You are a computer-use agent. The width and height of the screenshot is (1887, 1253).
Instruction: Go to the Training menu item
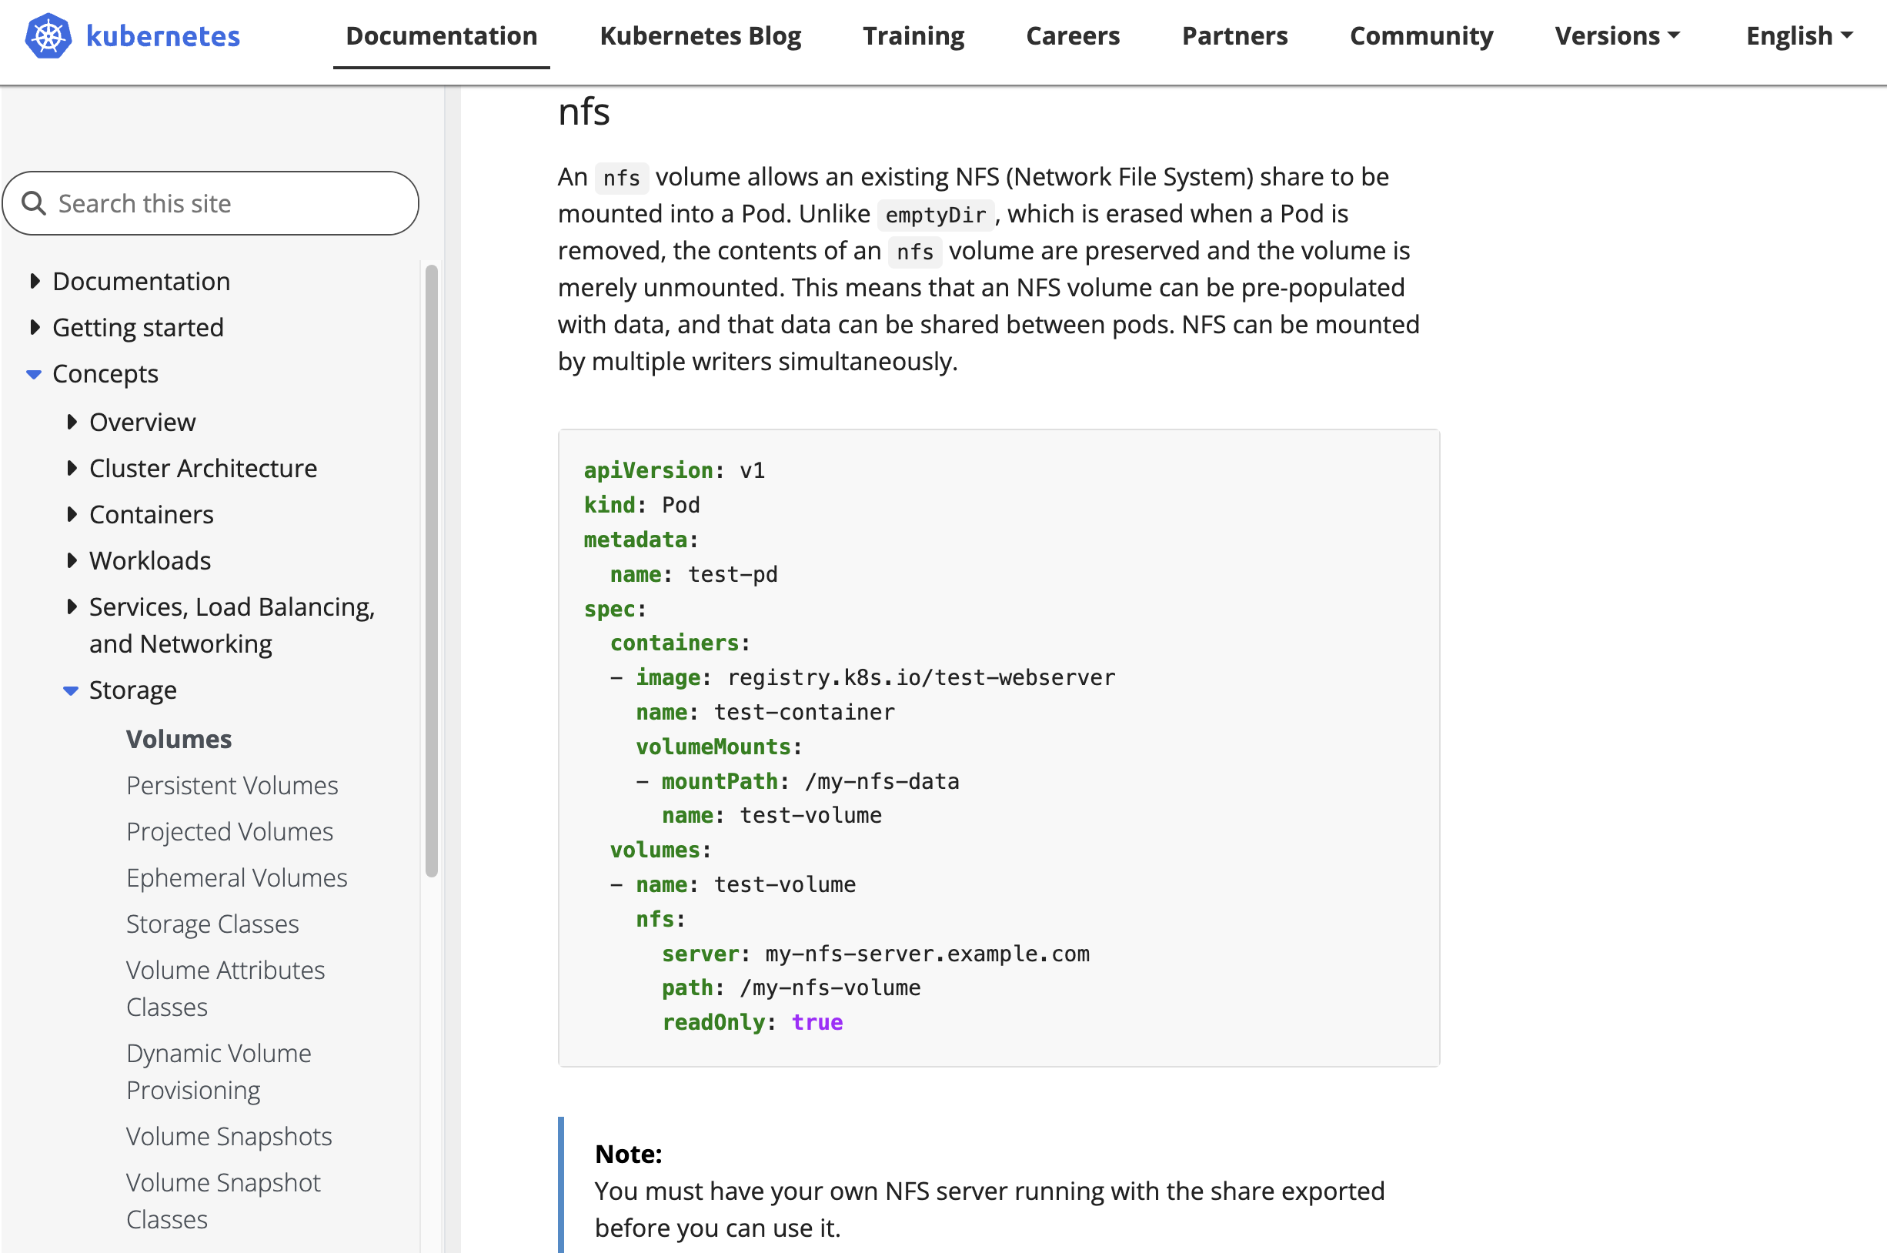point(913,36)
